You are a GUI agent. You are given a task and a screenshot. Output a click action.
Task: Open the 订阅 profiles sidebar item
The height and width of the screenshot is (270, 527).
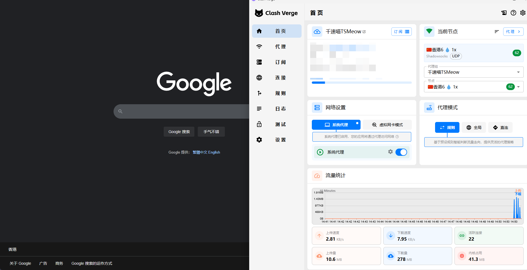pos(277,62)
